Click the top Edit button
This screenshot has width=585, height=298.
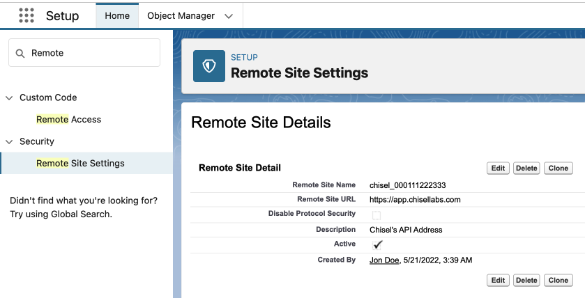[498, 168]
